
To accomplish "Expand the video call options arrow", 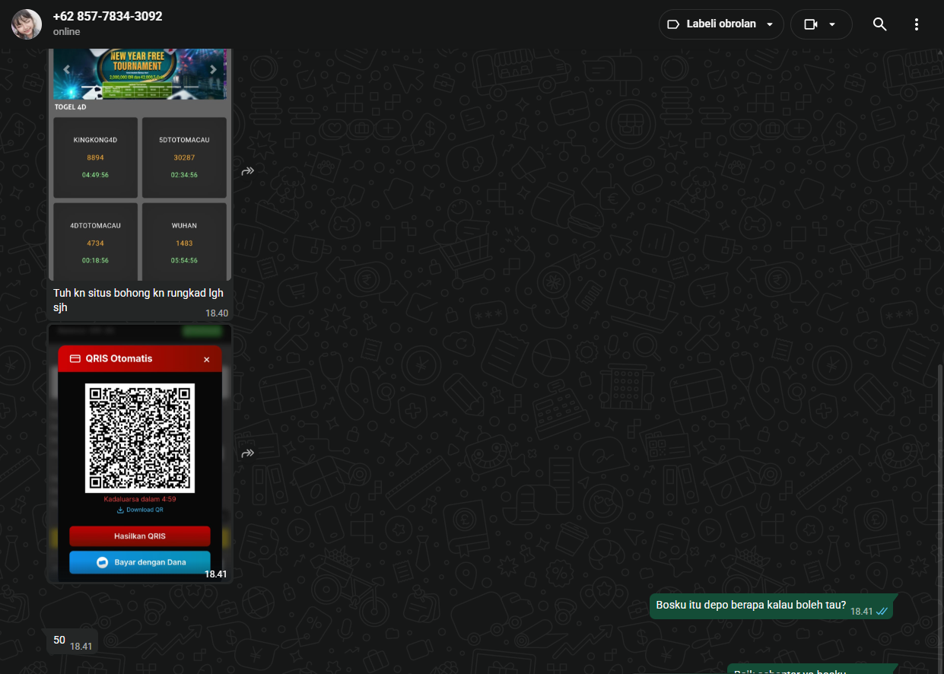I will click(x=832, y=24).
